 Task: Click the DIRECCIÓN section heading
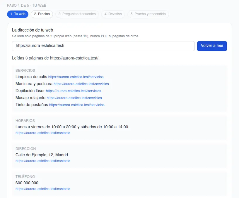(x=25, y=148)
